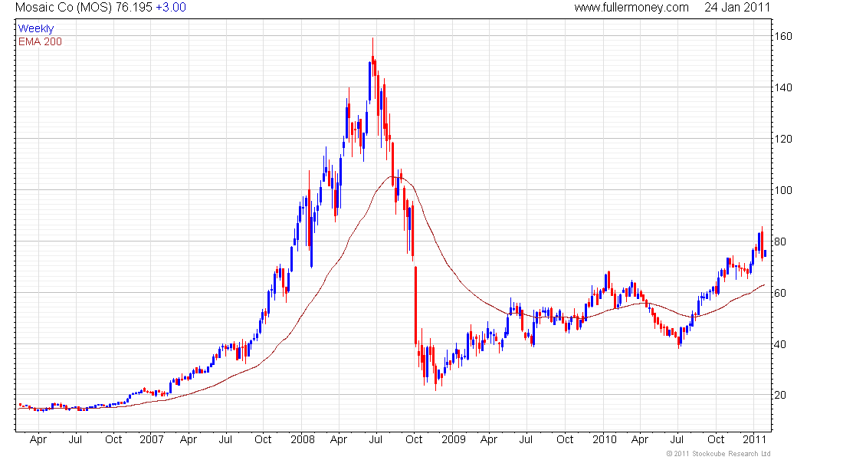Click the '2008' year label on time axis
This screenshot has width=843, height=460.
click(303, 439)
